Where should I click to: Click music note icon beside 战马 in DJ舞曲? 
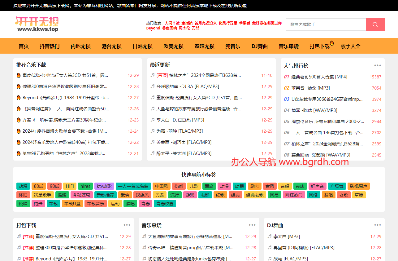[269, 259]
